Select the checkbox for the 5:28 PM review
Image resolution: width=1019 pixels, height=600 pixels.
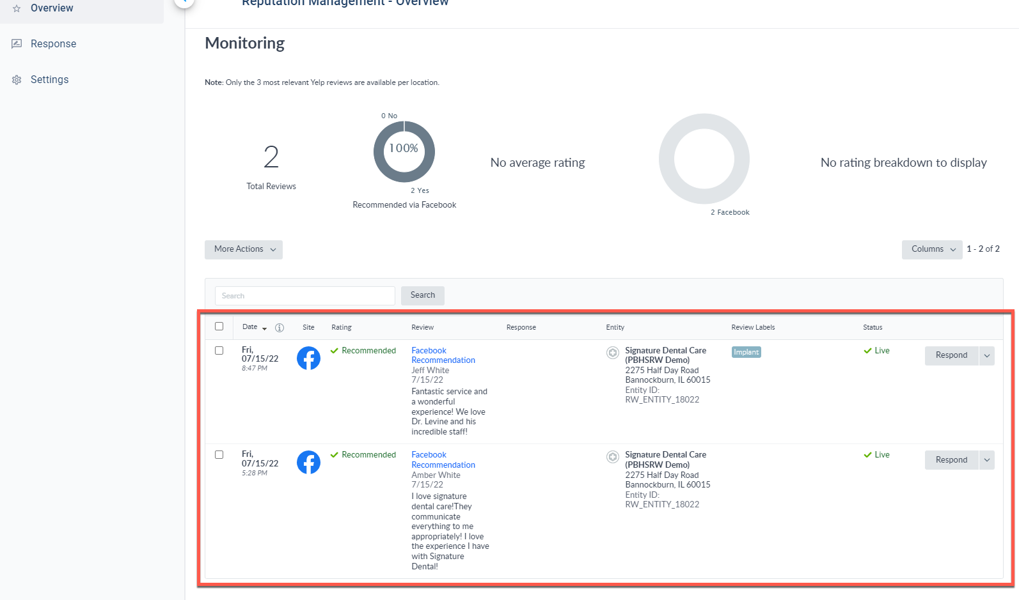click(219, 455)
